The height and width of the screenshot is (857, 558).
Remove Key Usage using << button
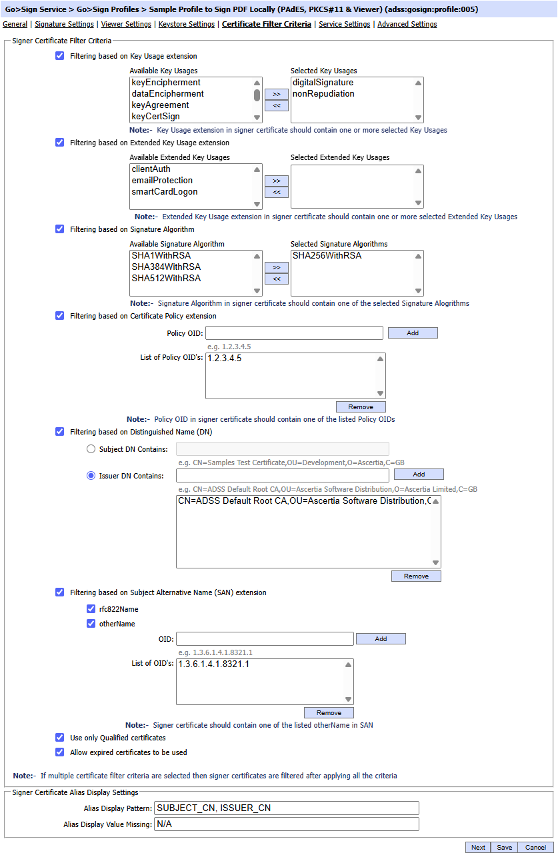click(x=276, y=106)
